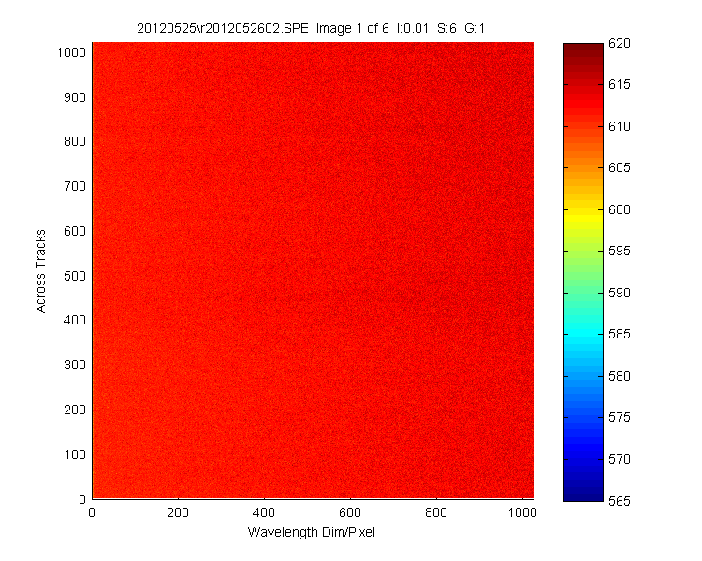Click the y-axis tick label '500'
Viewport: 702px width, 561px height.
[x=75, y=276]
